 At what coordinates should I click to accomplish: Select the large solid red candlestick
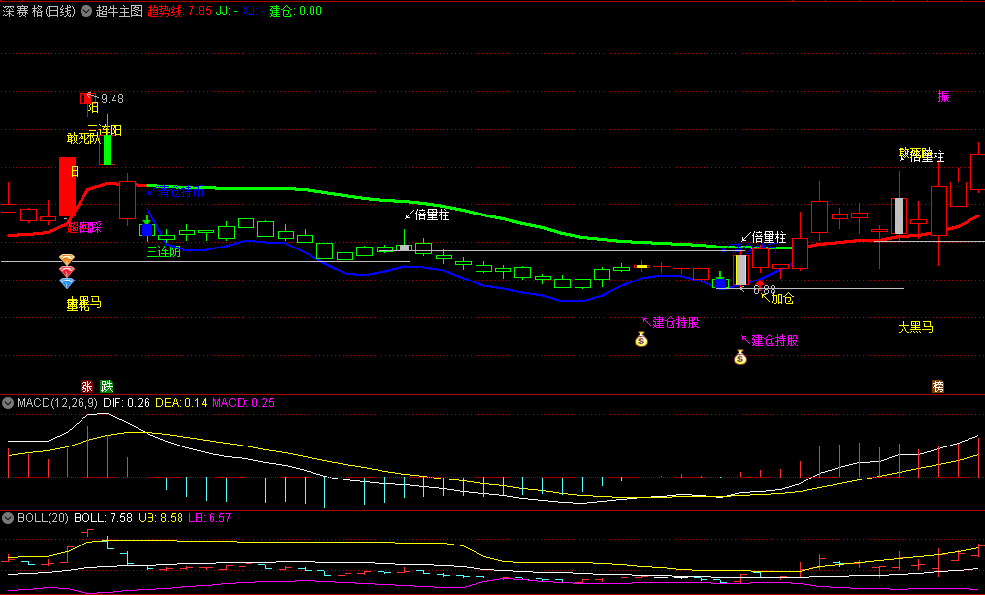[x=67, y=186]
